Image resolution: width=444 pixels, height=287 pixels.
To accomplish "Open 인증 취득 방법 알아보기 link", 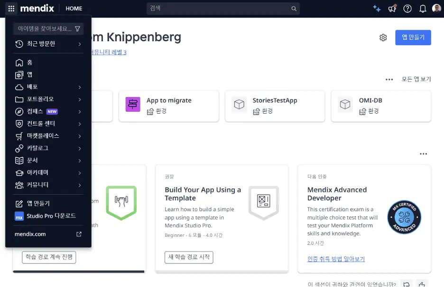I will [x=336, y=259].
